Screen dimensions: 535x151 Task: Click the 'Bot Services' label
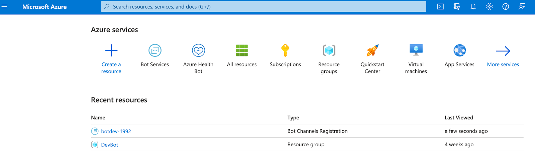tap(155, 64)
